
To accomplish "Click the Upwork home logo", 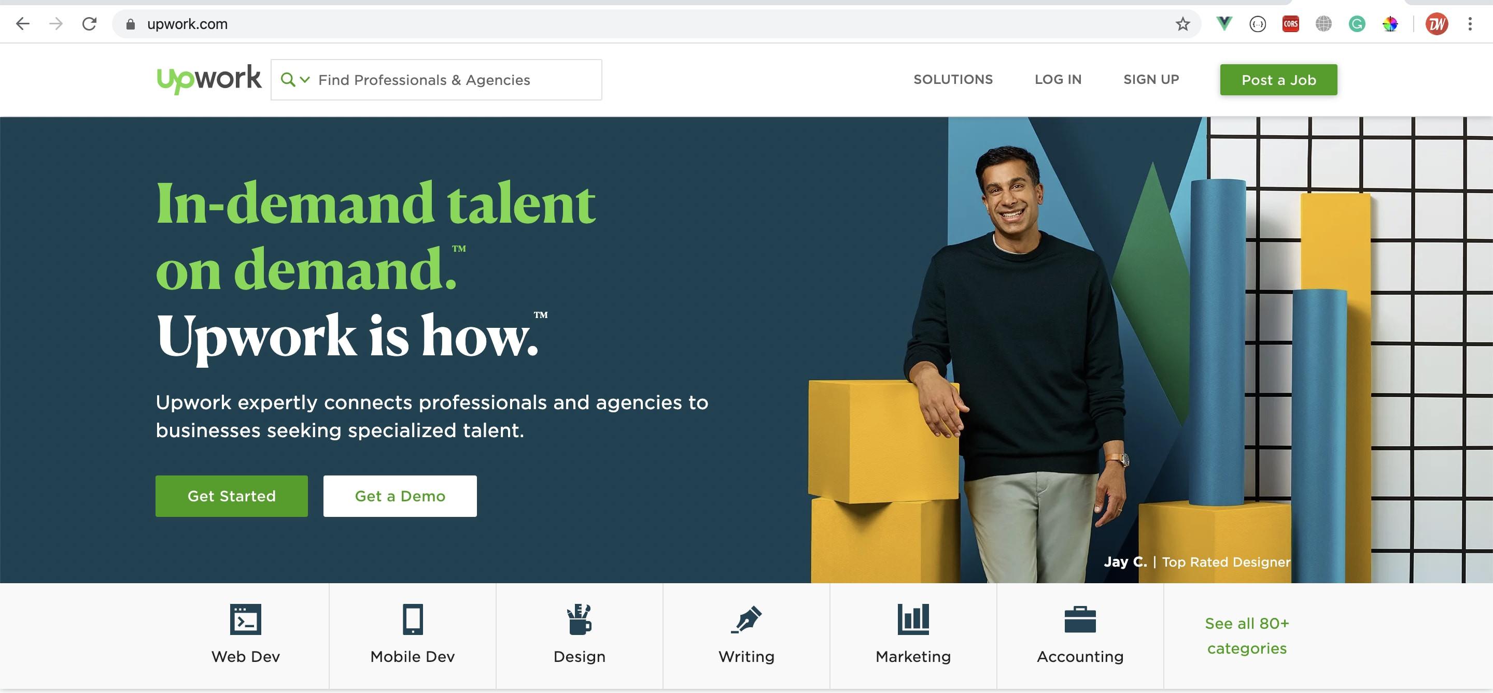I will (x=208, y=79).
